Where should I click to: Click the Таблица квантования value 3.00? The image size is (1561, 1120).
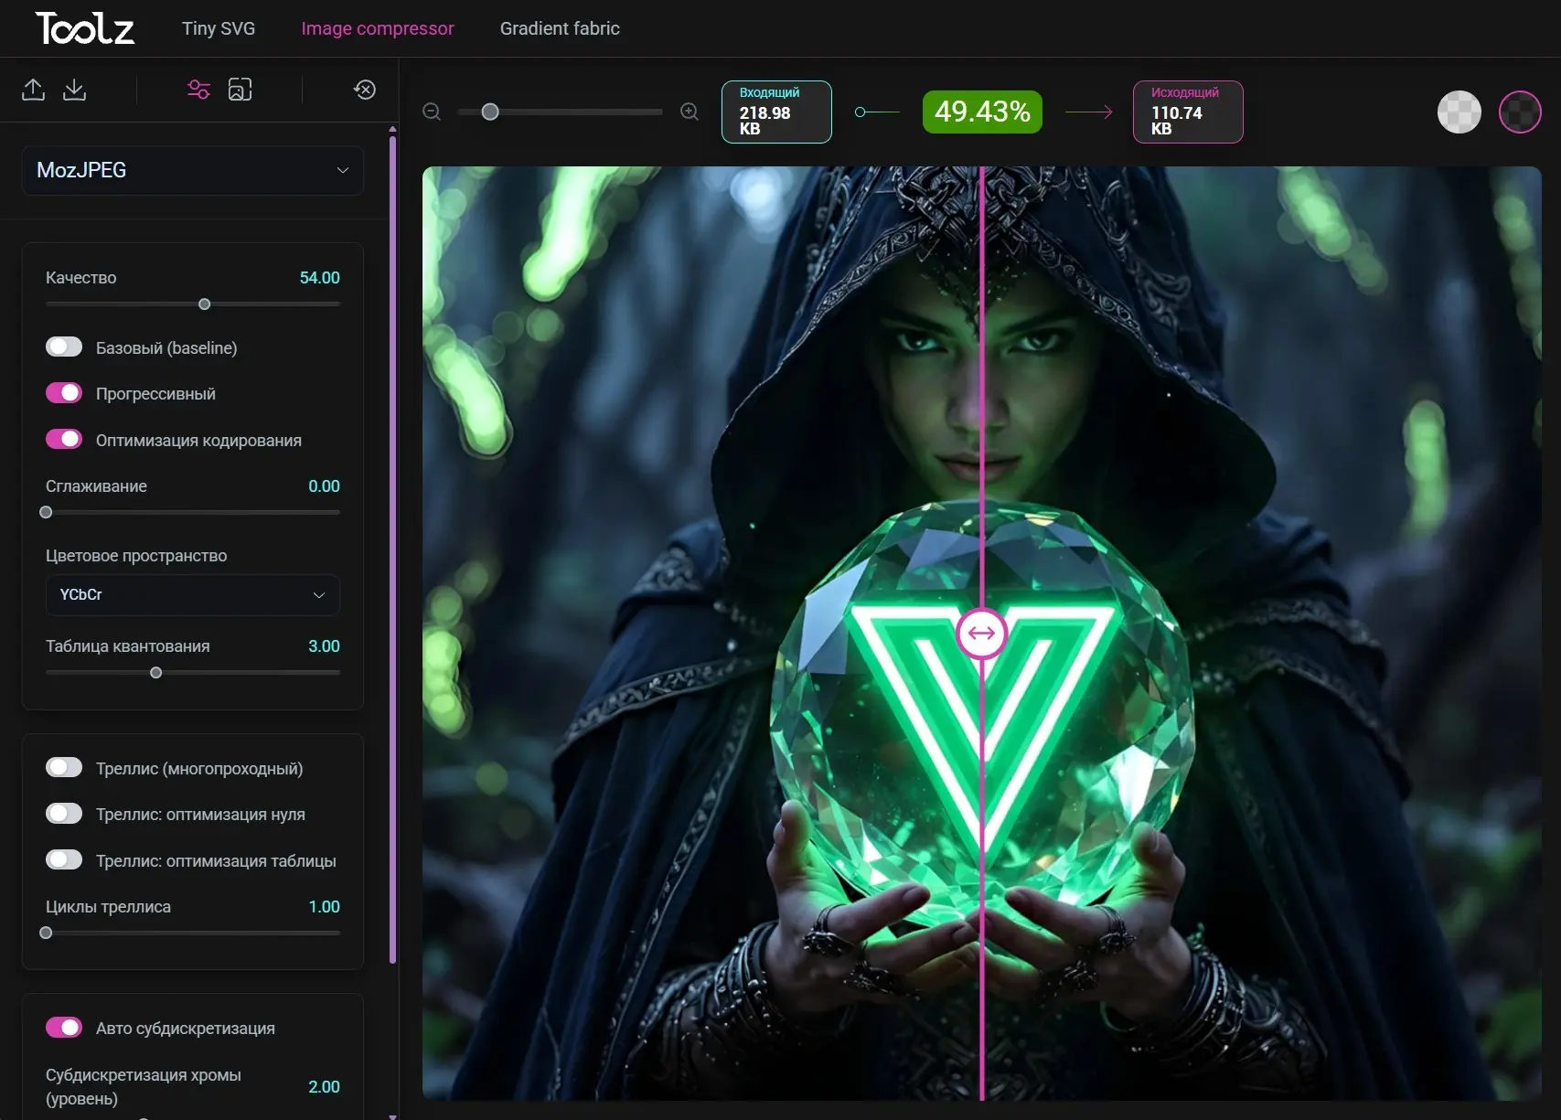[x=324, y=645]
